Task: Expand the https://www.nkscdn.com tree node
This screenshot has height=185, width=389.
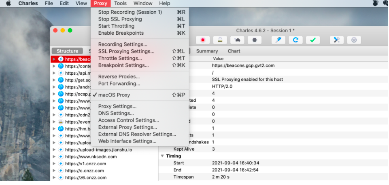Action: coord(54,157)
